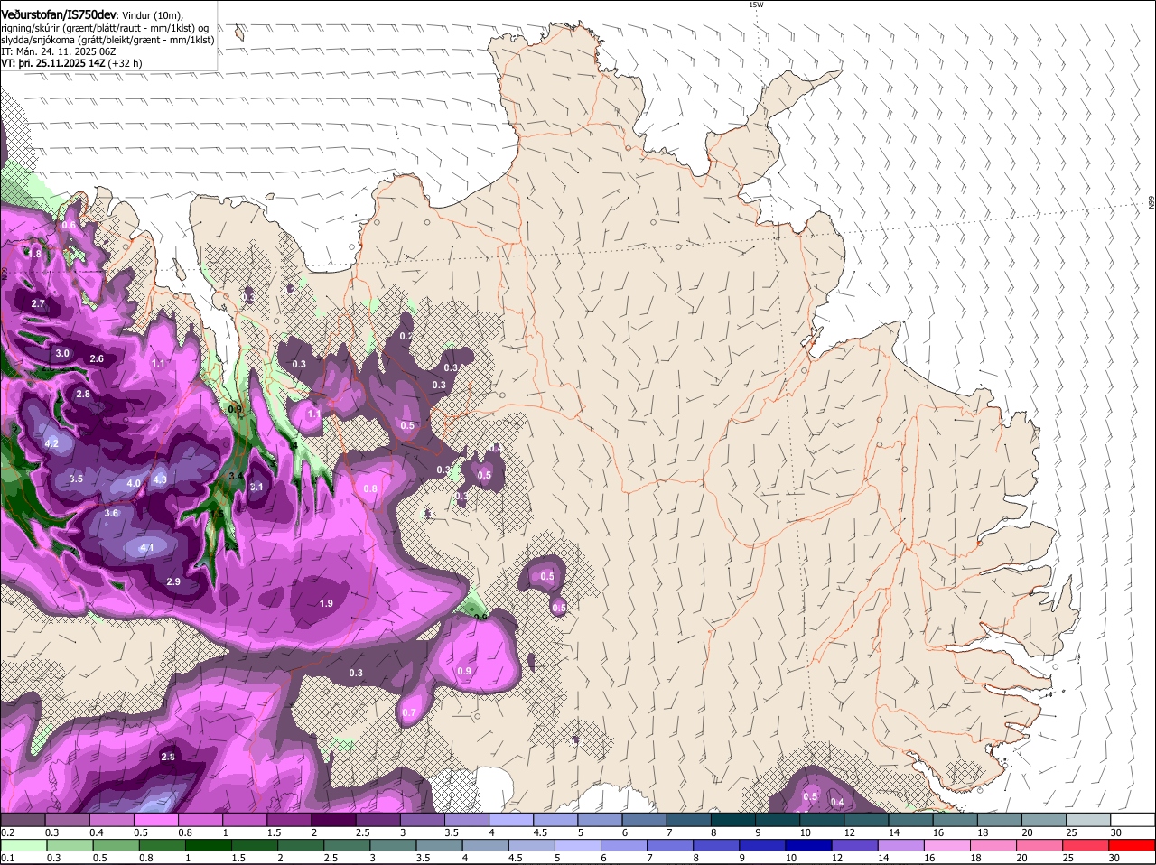Click the VT: þri. 25.11.2025 14Z valid time
The height and width of the screenshot is (865, 1156).
(53, 63)
